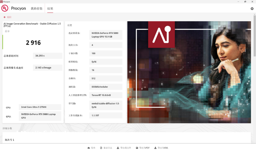Click the DDIMScheduler value field
Image resolution: width=256 pixels, height=152 pixels.
coord(106,87)
